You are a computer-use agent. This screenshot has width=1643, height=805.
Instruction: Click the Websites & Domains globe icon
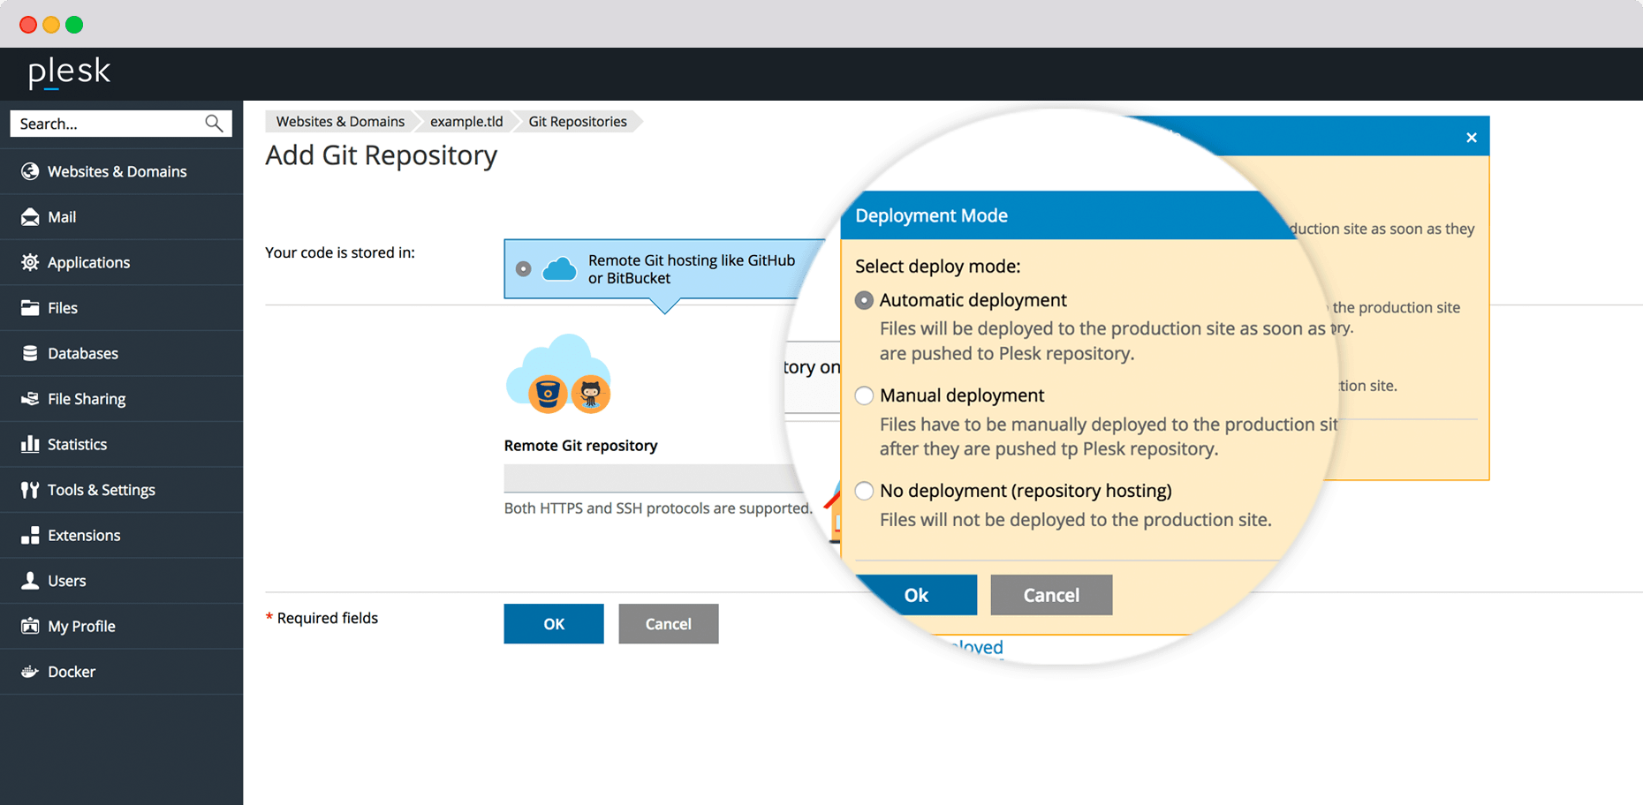click(30, 171)
